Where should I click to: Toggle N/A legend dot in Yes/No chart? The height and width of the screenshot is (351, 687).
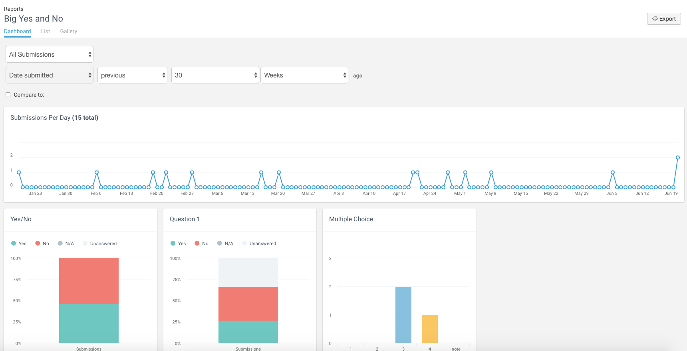tap(60, 243)
